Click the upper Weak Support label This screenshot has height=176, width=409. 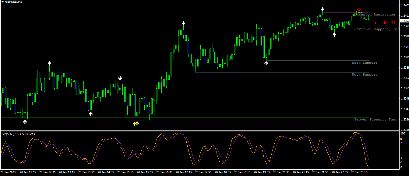(x=365, y=63)
